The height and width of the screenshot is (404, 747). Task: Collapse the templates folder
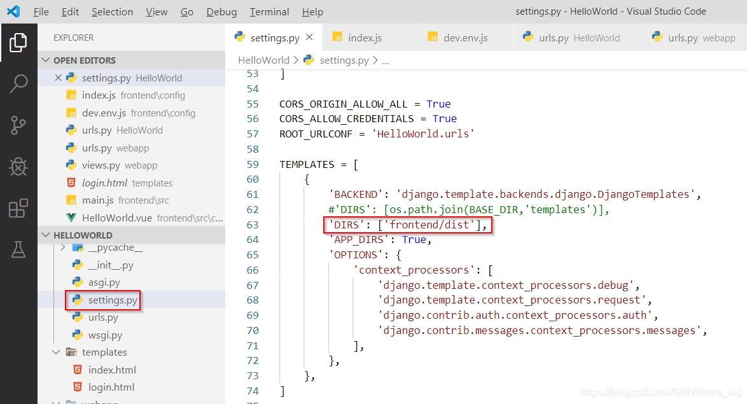(x=56, y=352)
